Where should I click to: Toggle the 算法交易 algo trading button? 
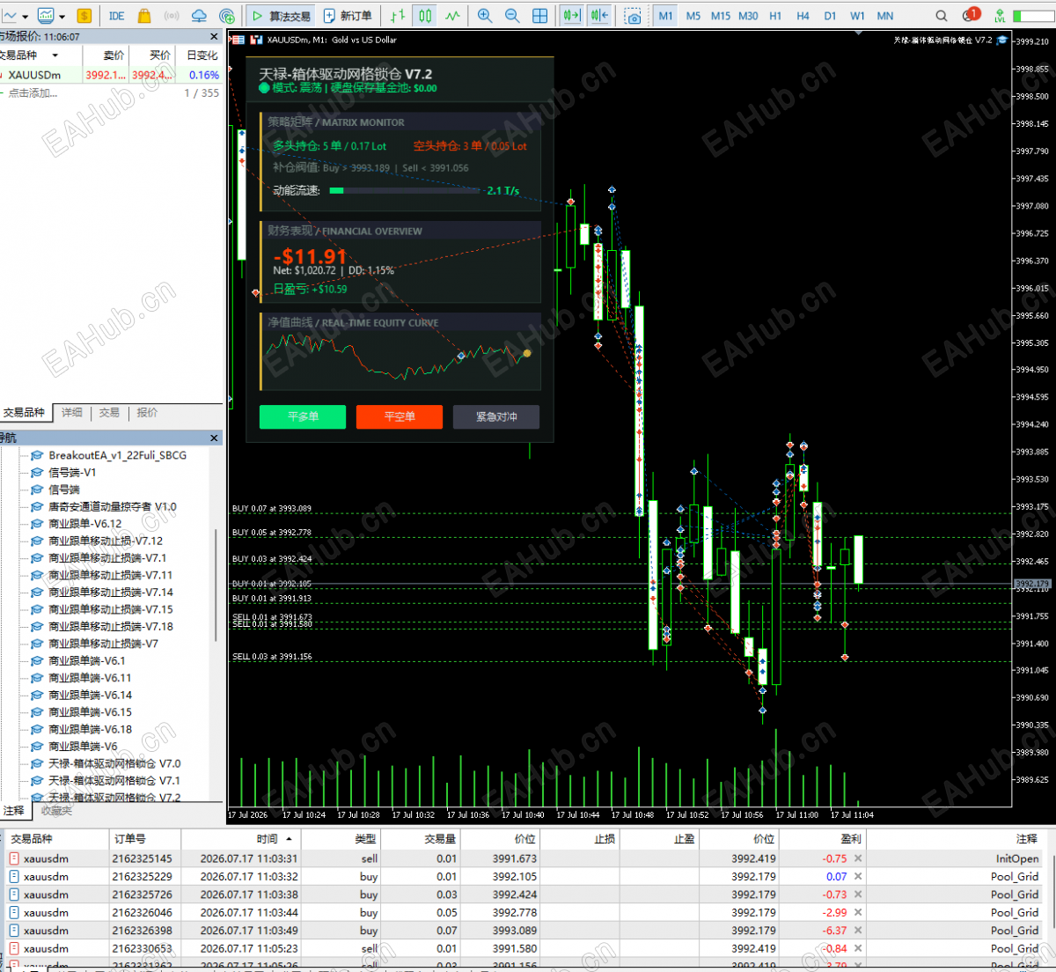[x=281, y=16]
